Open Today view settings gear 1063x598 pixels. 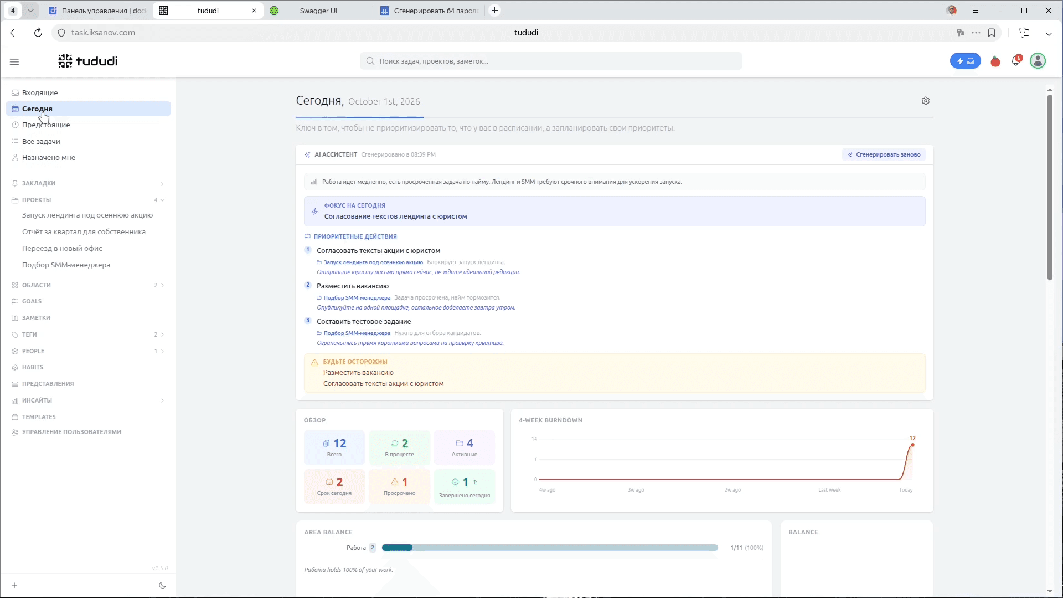(926, 101)
